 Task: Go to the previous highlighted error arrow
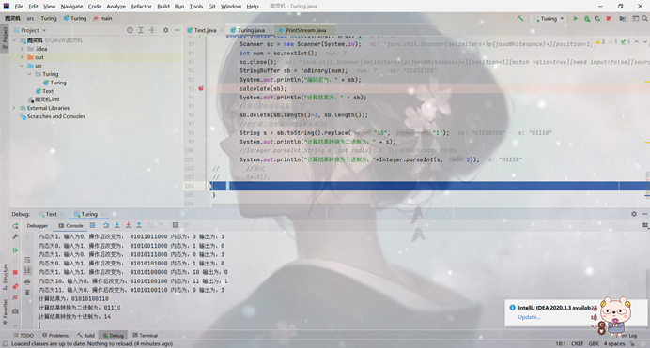(636, 42)
